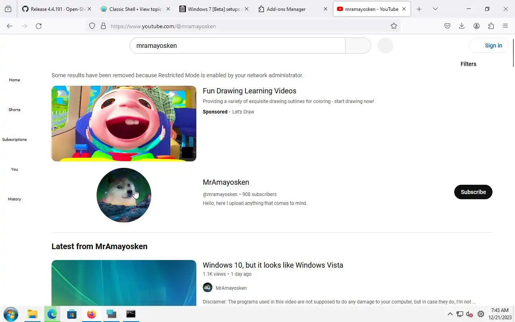Open MrAmayosken small avatar under video title
This screenshot has height=322, width=515.
208,287
